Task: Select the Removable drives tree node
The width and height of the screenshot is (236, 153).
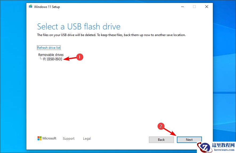Action: [x=51, y=55]
